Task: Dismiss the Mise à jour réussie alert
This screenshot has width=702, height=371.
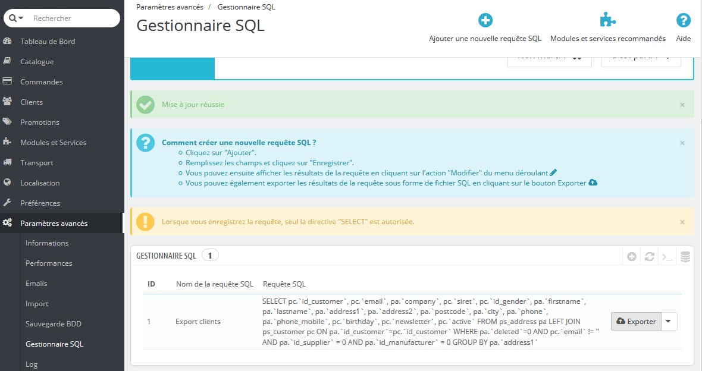Action: pos(682,105)
